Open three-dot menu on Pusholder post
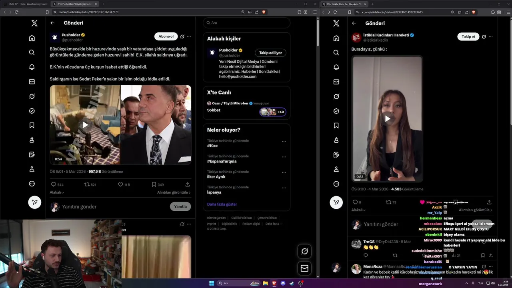Viewport: 512px width, 288px height. [x=189, y=36]
